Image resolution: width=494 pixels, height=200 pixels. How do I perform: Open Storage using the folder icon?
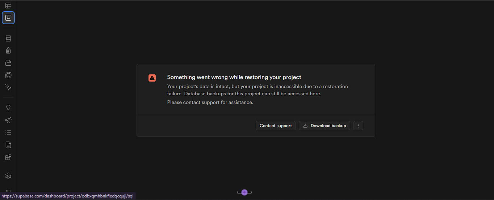point(8,63)
